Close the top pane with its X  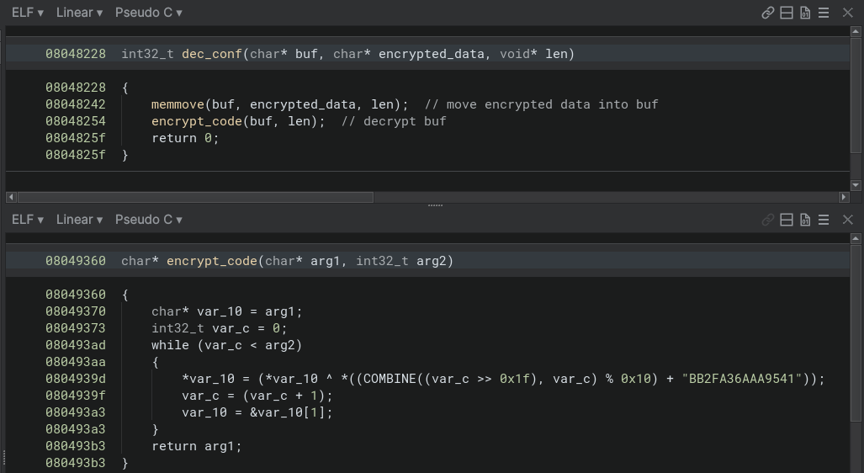coord(847,13)
